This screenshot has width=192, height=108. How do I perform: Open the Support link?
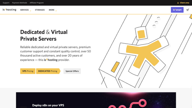pos(6,3)
